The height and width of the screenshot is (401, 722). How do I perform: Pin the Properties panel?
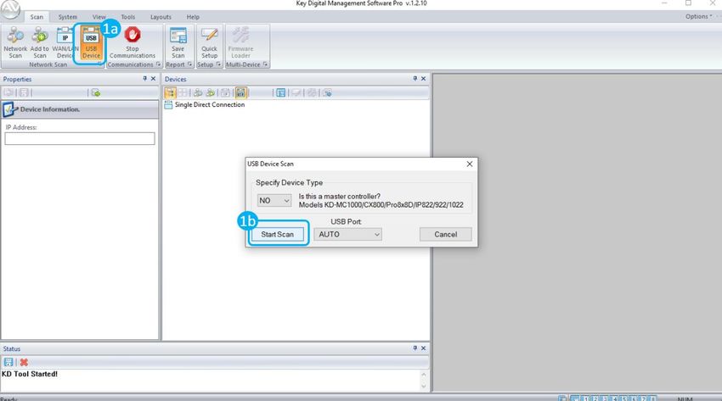(x=144, y=79)
